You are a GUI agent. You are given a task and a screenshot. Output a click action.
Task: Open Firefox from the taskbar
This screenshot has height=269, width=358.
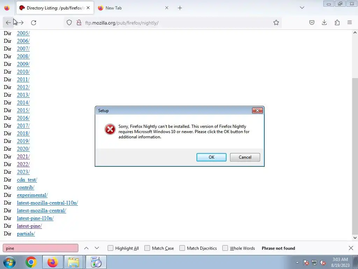(x=52, y=262)
